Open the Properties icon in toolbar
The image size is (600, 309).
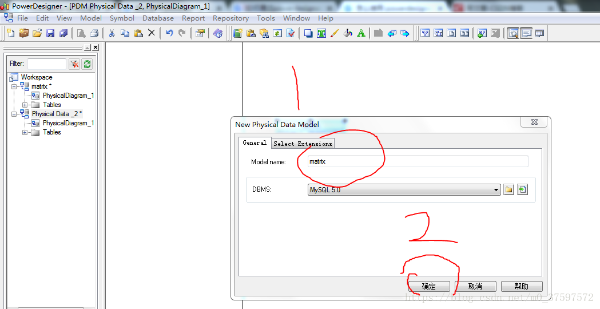[200, 33]
